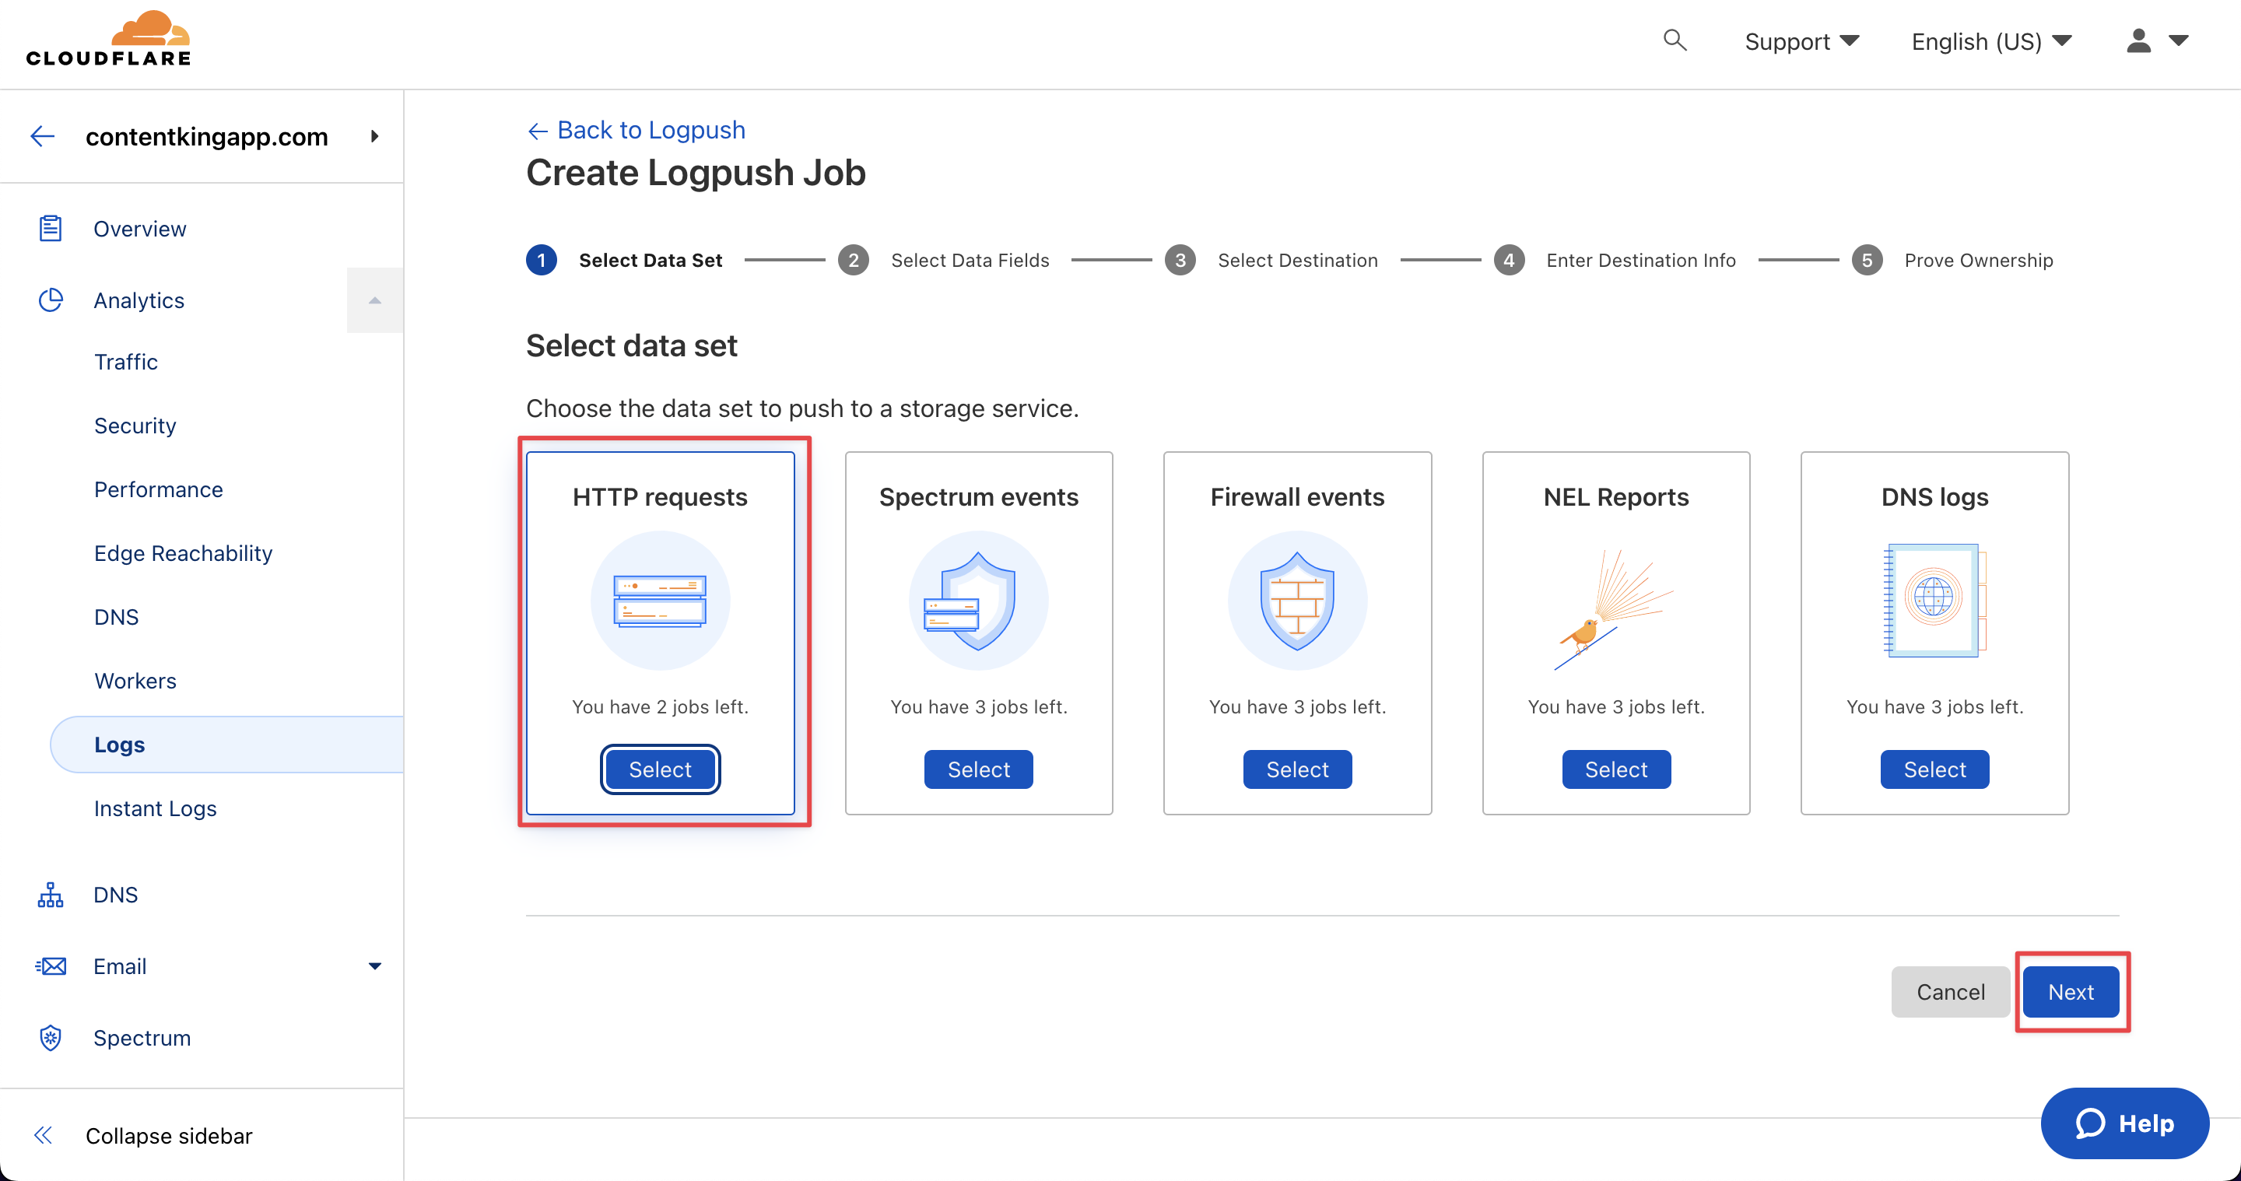Click the Overview clipboard icon
The height and width of the screenshot is (1181, 2241).
(51, 229)
